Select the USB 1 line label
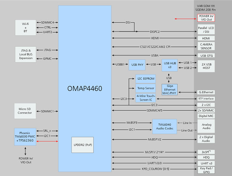This screenshot has height=176, width=232. pos(187,63)
